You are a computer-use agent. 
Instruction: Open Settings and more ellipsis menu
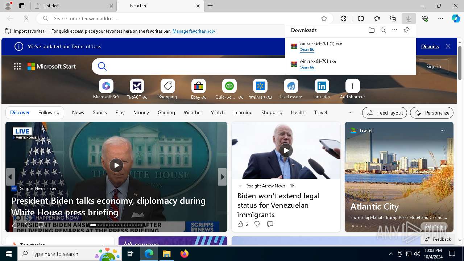[x=441, y=18]
